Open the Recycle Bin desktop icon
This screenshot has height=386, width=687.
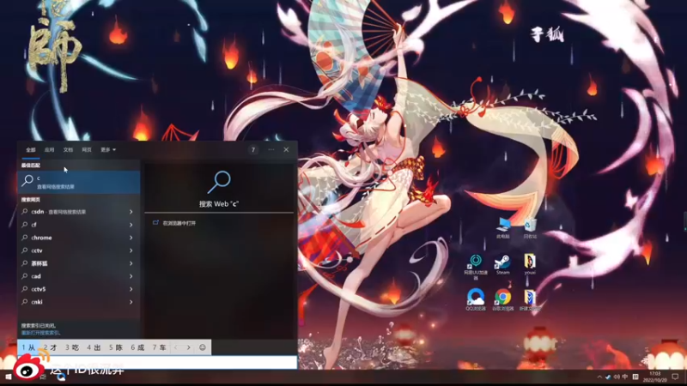[530, 228]
